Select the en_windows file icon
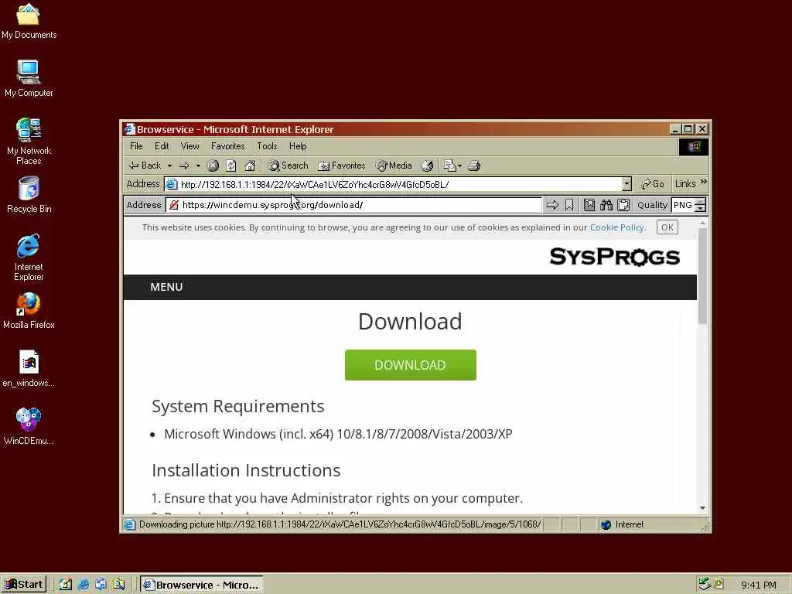The width and height of the screenshot is (792, 594). pos(29,369)
